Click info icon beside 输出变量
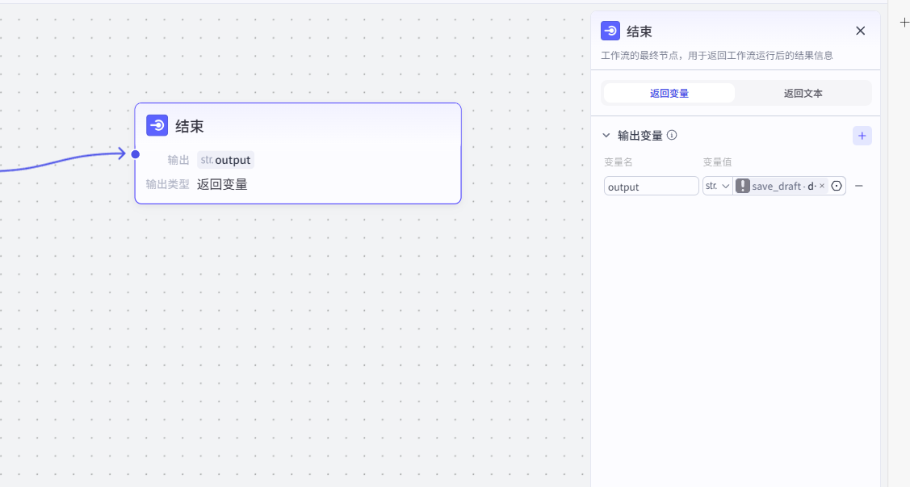Image resolution: width=910 pixels, height=487 pixels. tap(672, 136)
